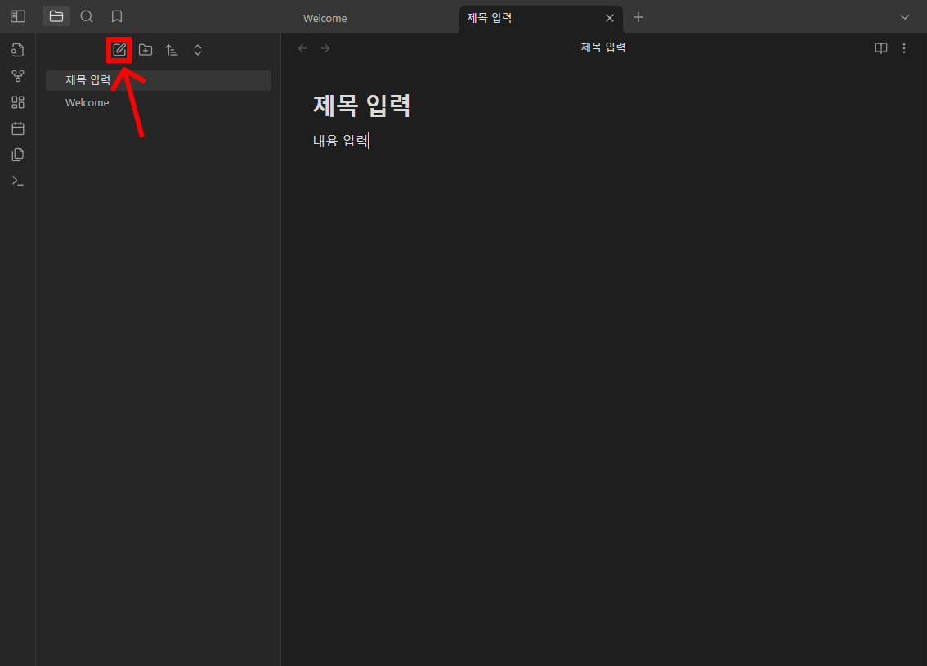
Task: Click the body text 내용 입력
Action: tap(341, 141)
